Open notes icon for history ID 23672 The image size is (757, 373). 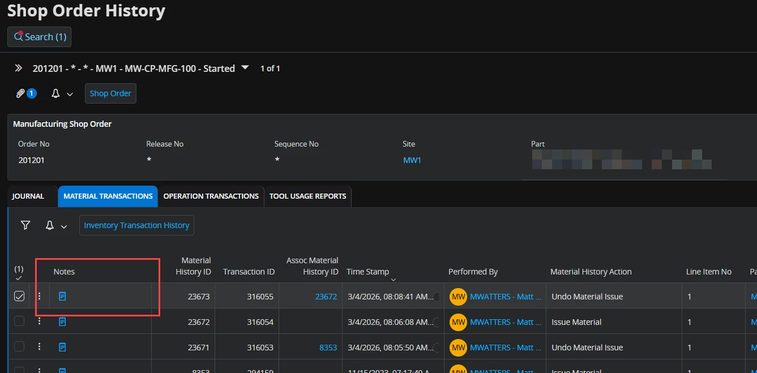(62, 321)
